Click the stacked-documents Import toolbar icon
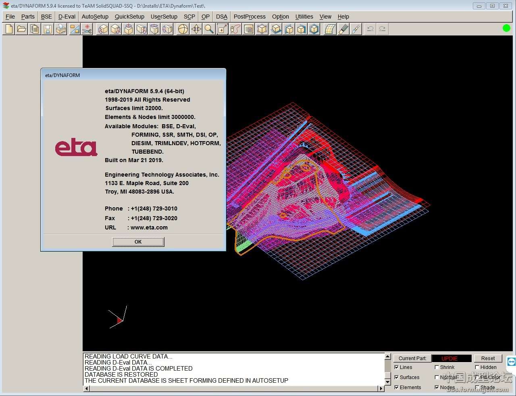The width and height of the screenshot is (516, 396). click(35, 29)
